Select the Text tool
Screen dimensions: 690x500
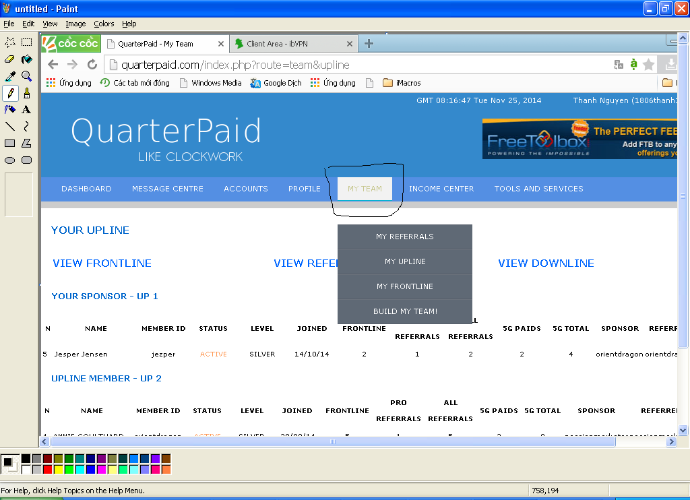pos(26,110)
